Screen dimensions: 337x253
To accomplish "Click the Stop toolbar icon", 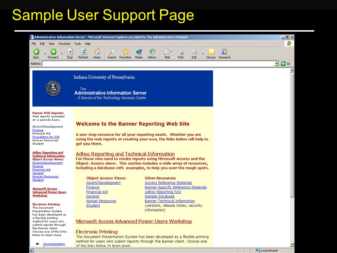I will (70, 52).
